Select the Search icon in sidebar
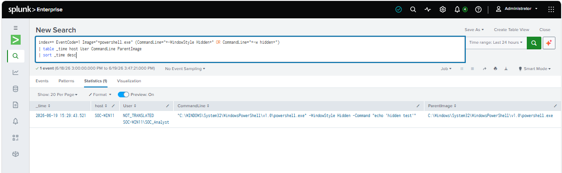 15,56
